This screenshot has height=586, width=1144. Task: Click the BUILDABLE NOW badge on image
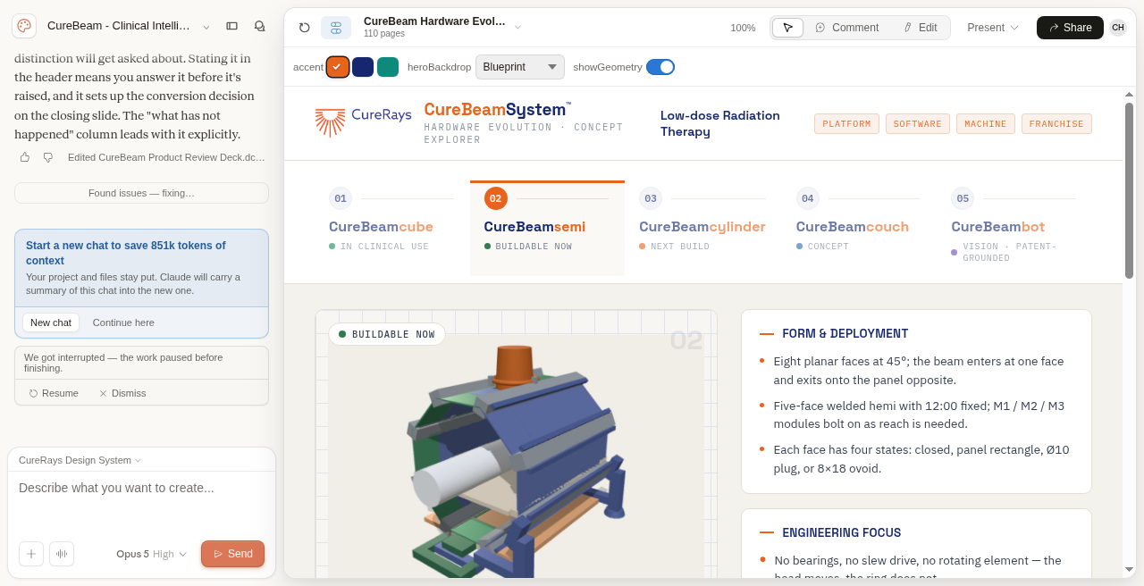[387, 334]
